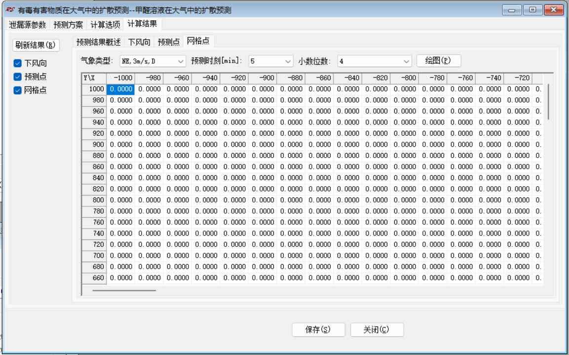Image resolution: width=569 pixels, height=355 pixels.
Task: Switch to the 预测方案 tab
Action: click(x=68, y=25)
